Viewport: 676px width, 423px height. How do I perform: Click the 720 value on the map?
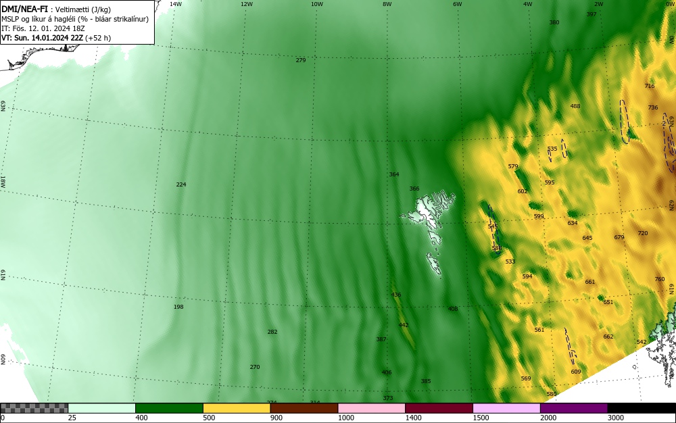click(643, 233)
